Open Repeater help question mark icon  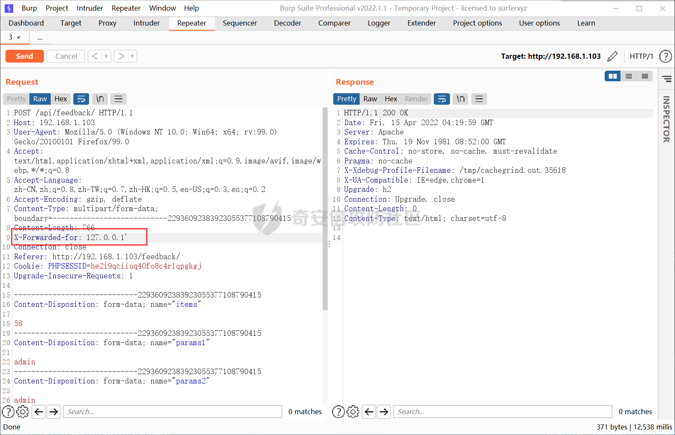pyautogui.click(x=665, y=56)
